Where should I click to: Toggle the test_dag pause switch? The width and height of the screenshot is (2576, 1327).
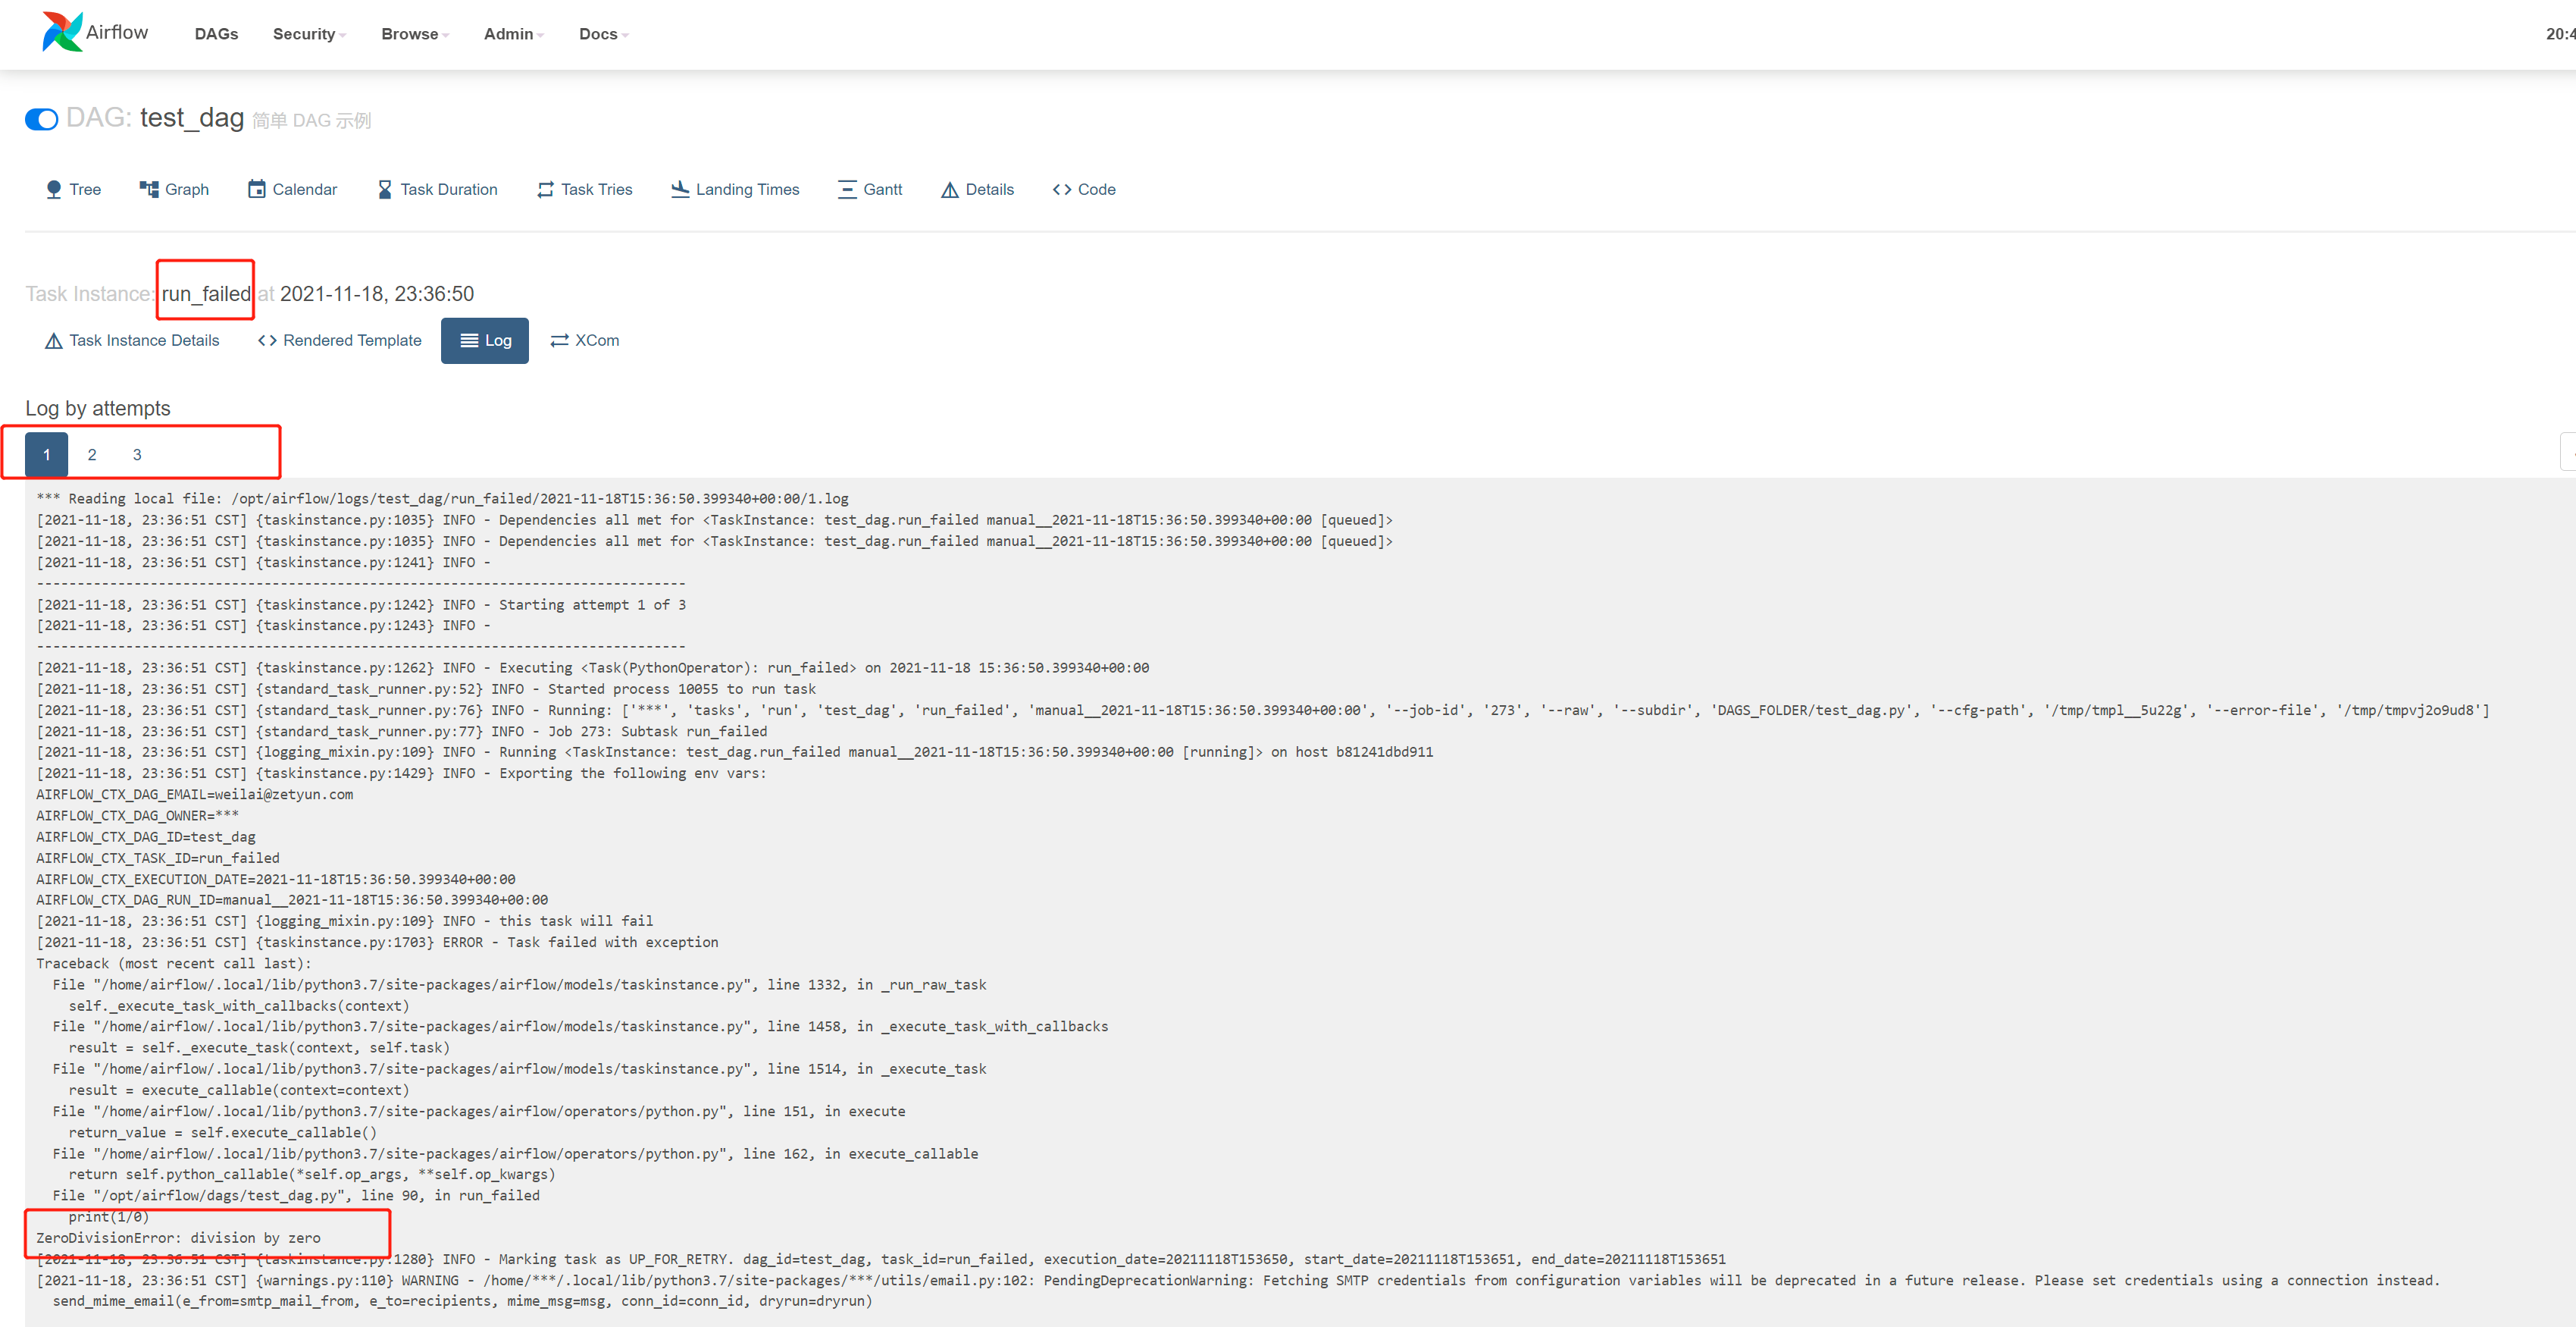[x=42, y=120]
